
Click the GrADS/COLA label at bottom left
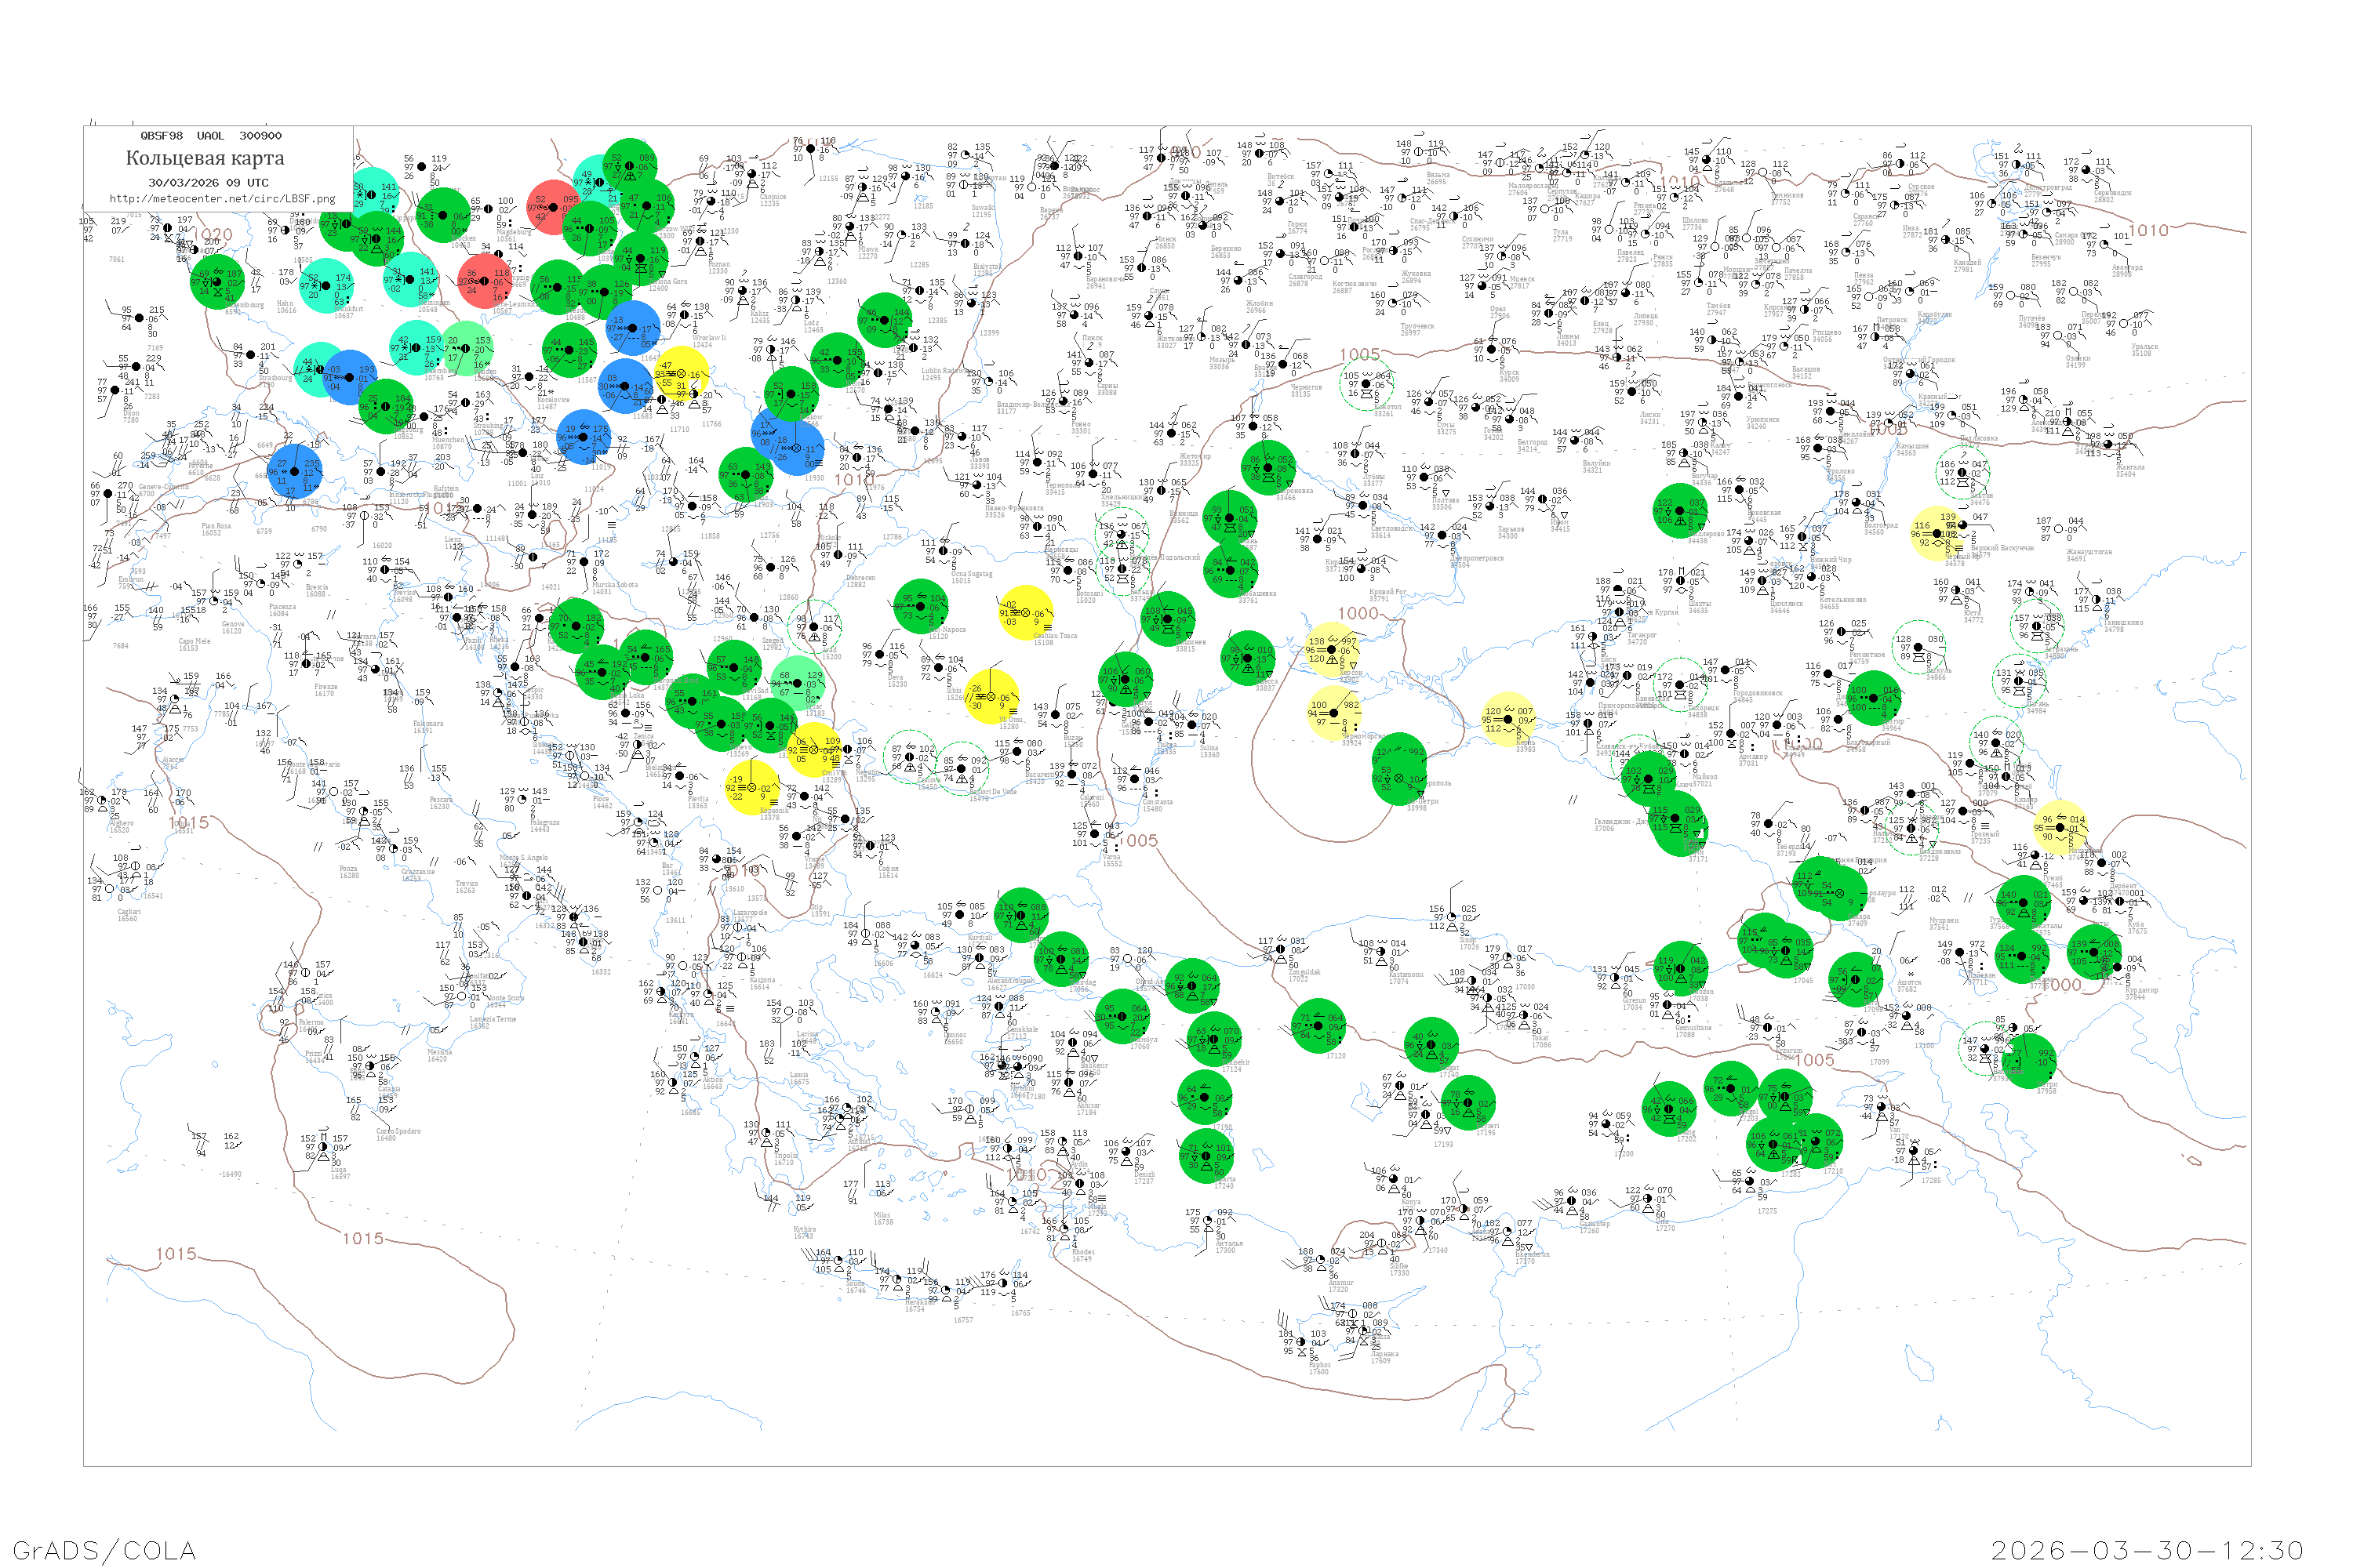104,1550
